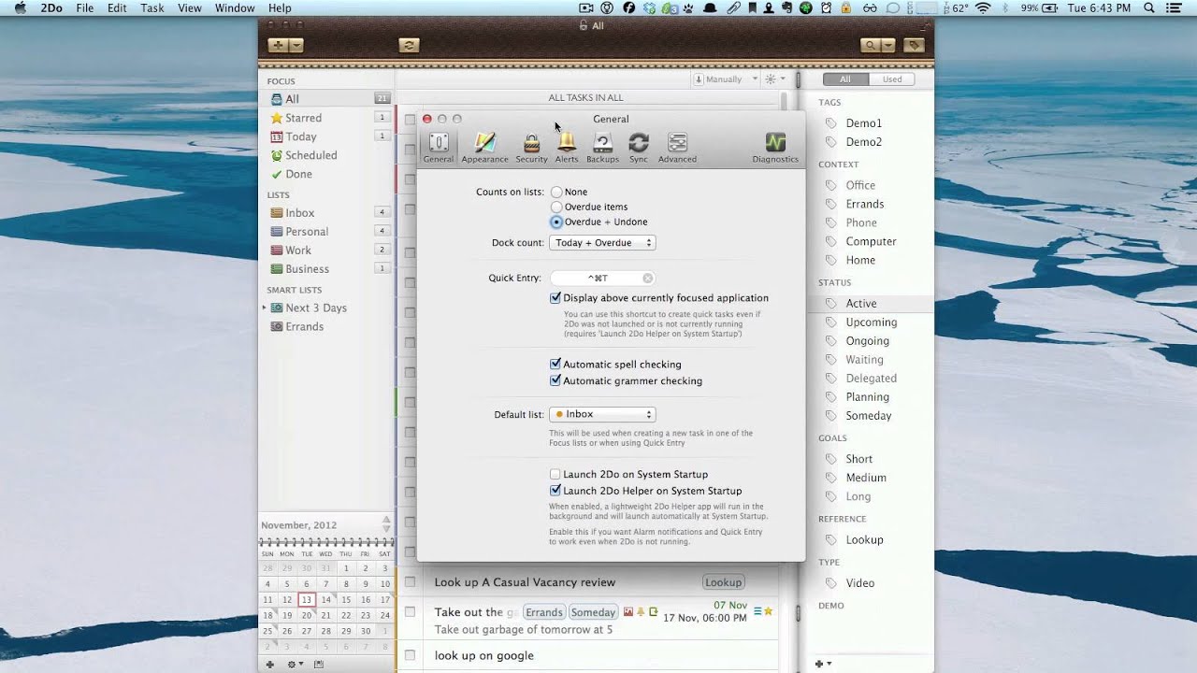Open the Apple menu

tap(20, 7)
